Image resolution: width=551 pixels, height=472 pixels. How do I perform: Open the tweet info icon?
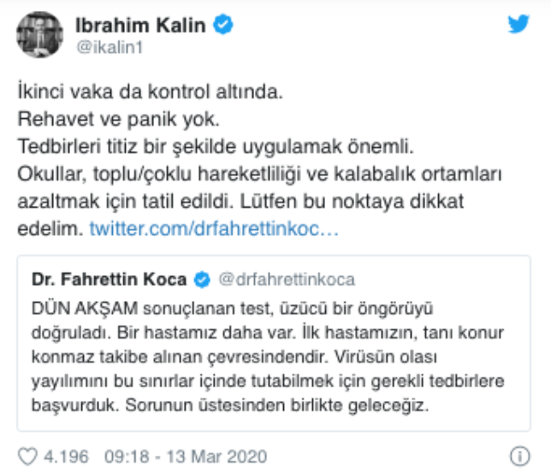point(520,455)
